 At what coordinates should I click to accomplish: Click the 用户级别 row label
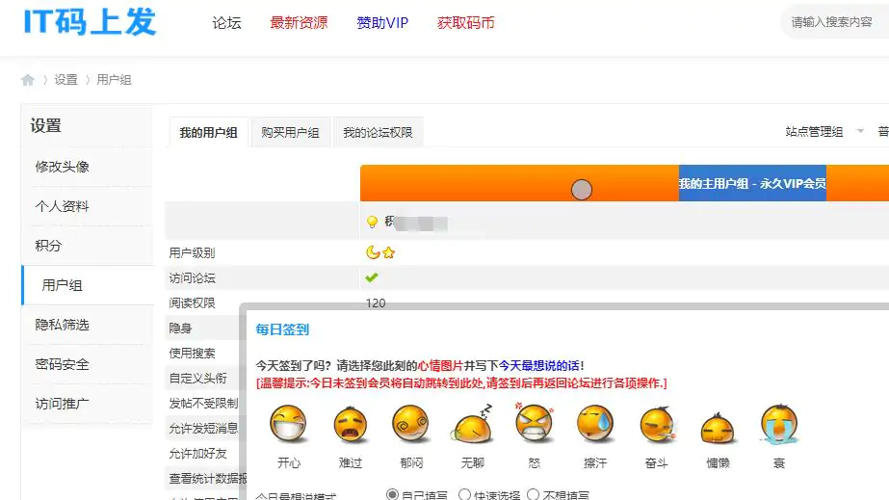coord(193,252)
